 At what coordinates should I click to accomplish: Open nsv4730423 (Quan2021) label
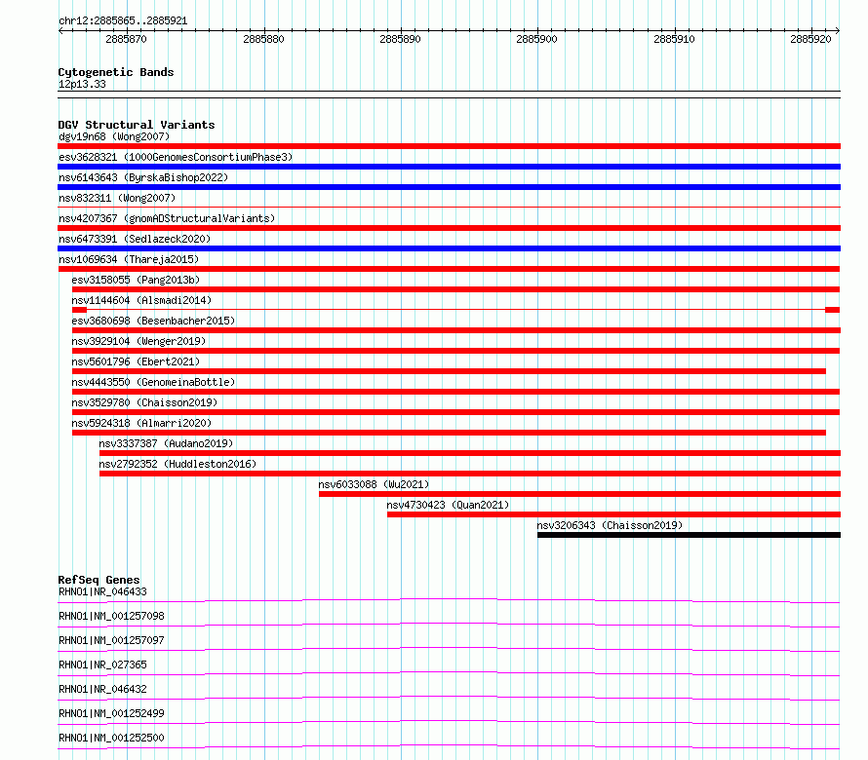[448, 505]
